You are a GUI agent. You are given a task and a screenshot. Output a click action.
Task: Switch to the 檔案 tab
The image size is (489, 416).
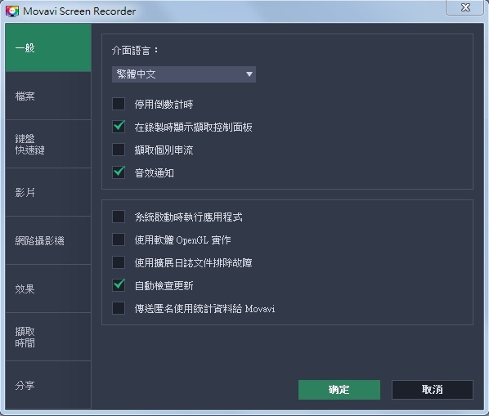48,96
